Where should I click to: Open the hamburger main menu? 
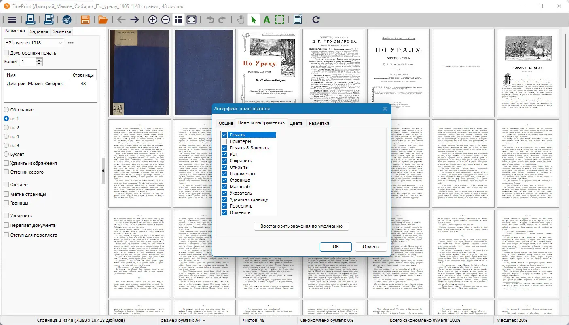pyautogui.click(x=12, y=19)
